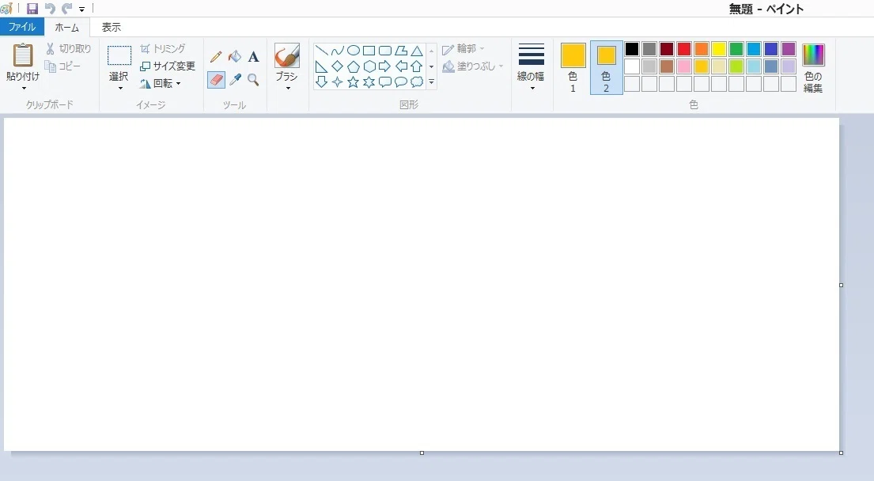Click the canvas right-edge resize handle
Image resolution: width=874 pixels, height=481 pixels.
point(841,285)
